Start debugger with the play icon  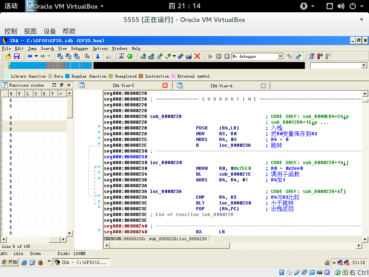pyautogui.click(x=210, y=56)
